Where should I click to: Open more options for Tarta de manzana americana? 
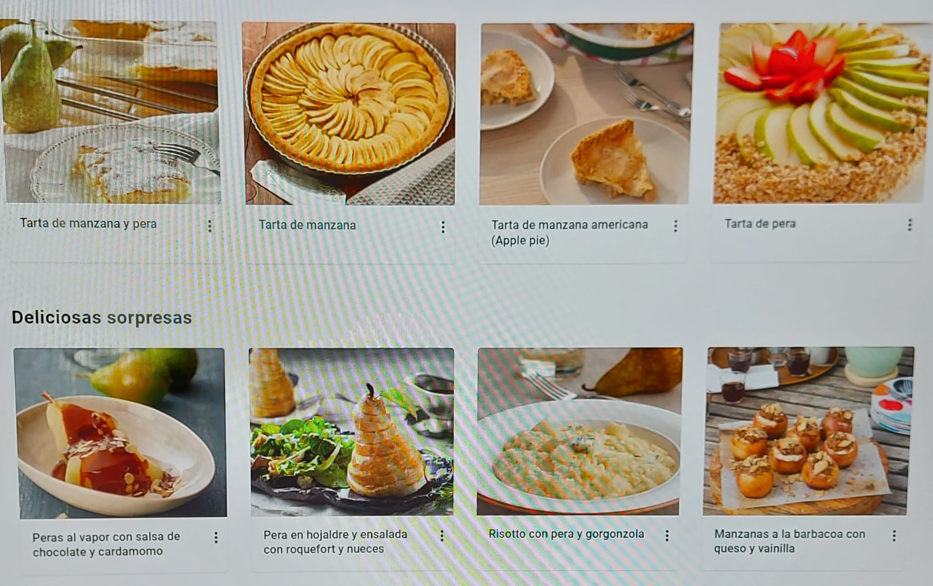(x=676, y=226)
